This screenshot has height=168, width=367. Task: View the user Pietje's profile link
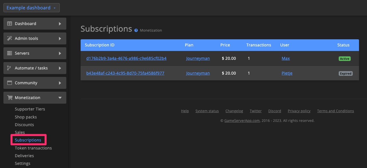coord(287,73)
